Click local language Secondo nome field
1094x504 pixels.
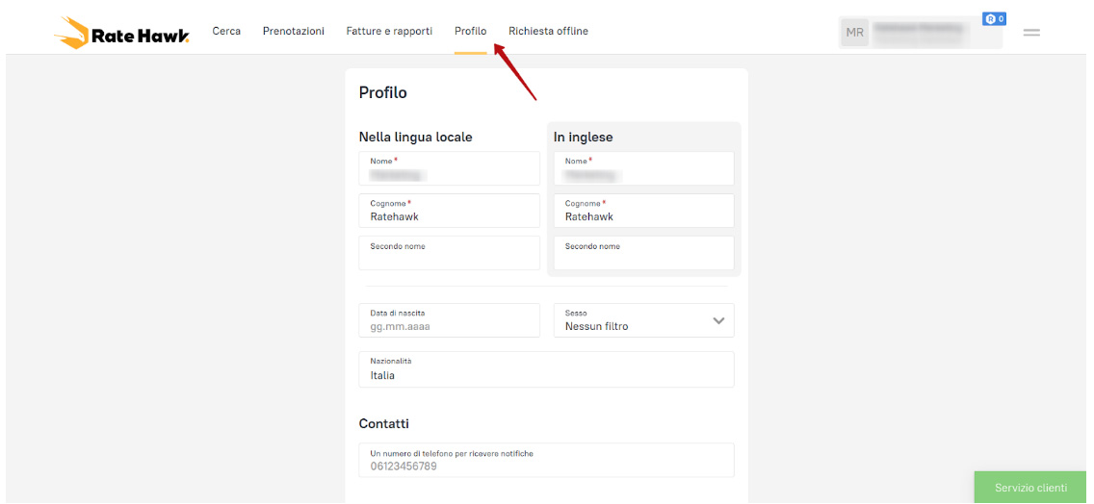[449, 253]
